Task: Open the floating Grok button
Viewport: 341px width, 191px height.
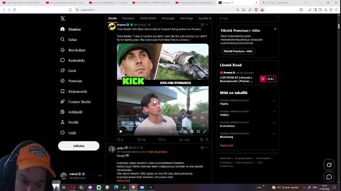Action: pos(329,165)
